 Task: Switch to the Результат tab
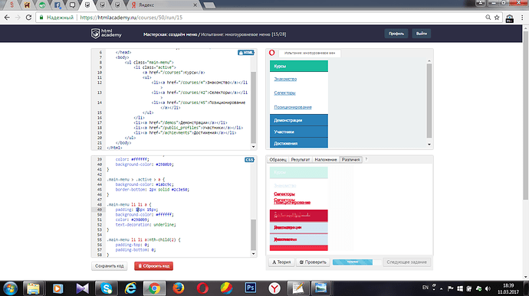tap(301, 160)
